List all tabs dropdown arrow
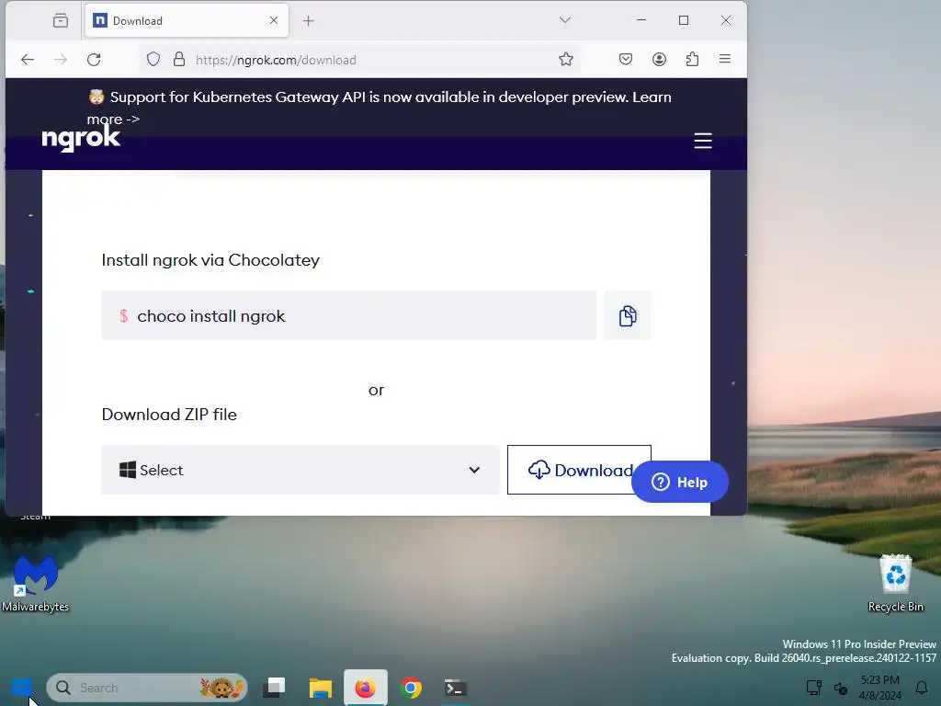 [565, 20]
